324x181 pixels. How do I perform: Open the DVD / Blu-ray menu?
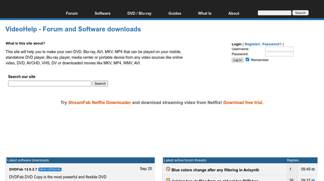[139, 13]
